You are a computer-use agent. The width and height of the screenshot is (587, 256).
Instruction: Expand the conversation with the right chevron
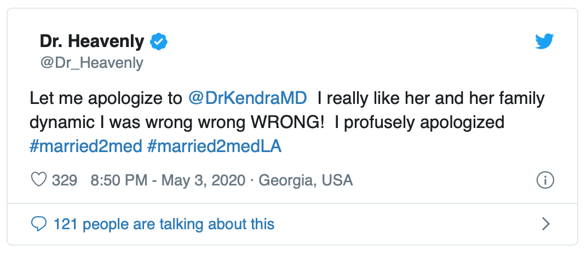[x=545, y=224]
